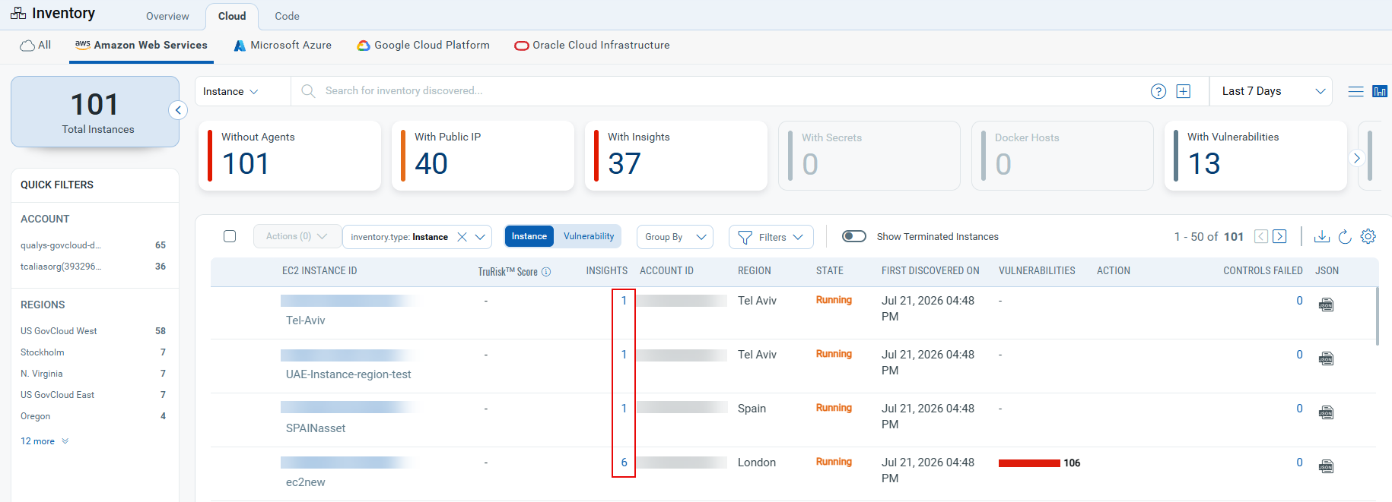The image size is (1392, 502).
Task: Go to previous page of results
Action: click(1261, 237)
